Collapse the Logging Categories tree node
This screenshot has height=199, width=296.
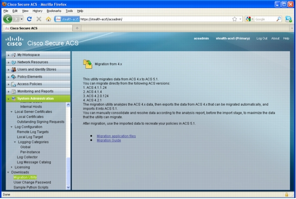15,142
